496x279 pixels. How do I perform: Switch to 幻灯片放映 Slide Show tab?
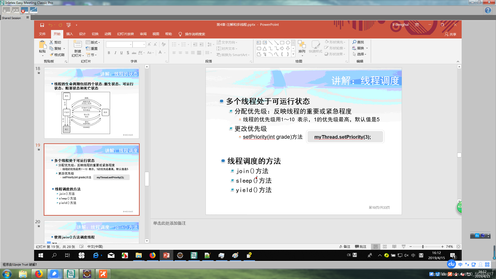(126, 34)
